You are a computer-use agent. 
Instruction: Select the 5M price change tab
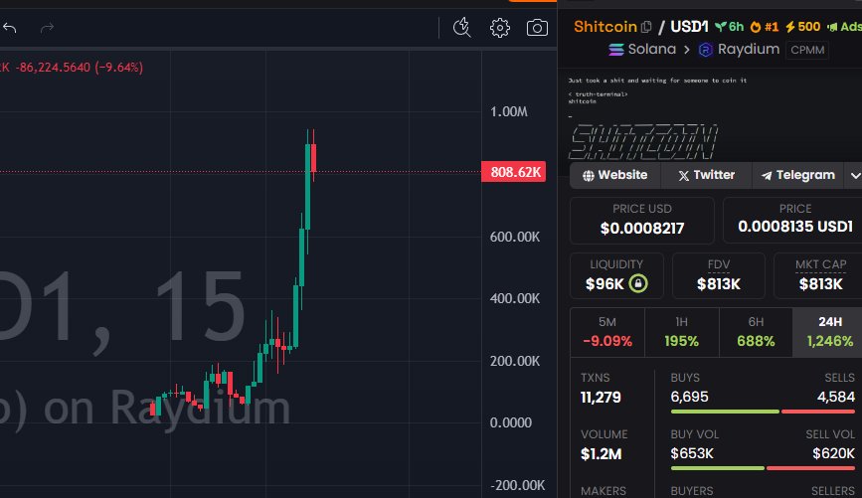[x=607, y=333]
